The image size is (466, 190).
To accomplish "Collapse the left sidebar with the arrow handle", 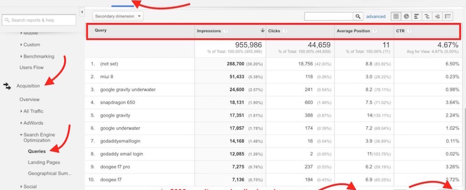I will 82,11.
